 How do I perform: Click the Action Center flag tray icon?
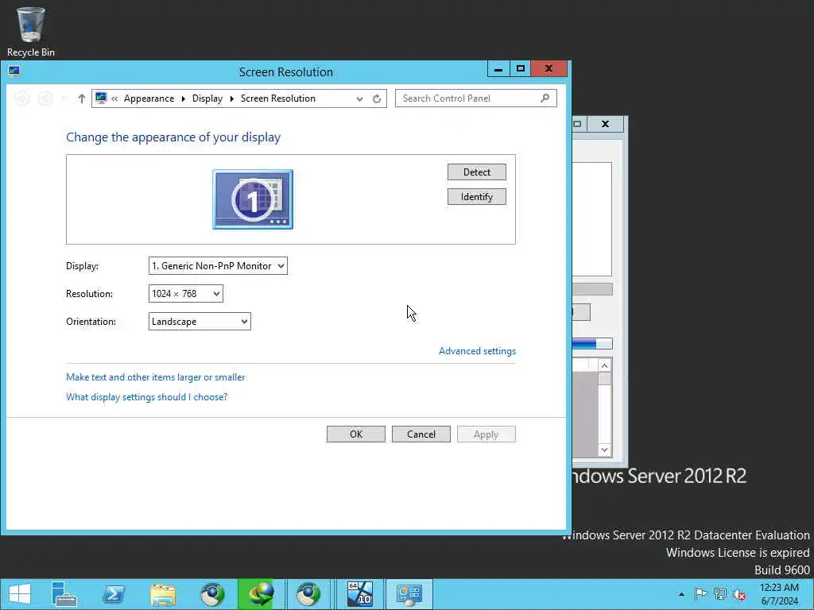(x=700, y=594)
